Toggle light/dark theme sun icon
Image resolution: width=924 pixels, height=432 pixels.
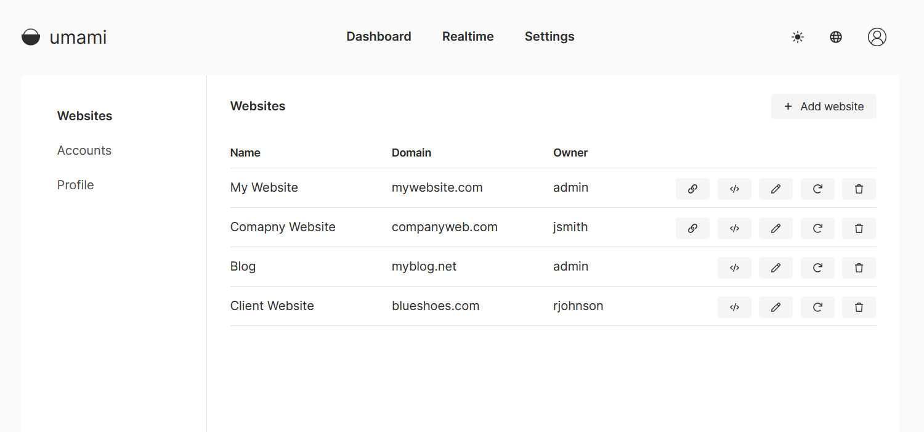pos(798,37)
